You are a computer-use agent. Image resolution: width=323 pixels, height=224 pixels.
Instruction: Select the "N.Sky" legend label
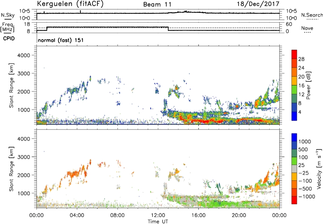[x=8, y=15]
